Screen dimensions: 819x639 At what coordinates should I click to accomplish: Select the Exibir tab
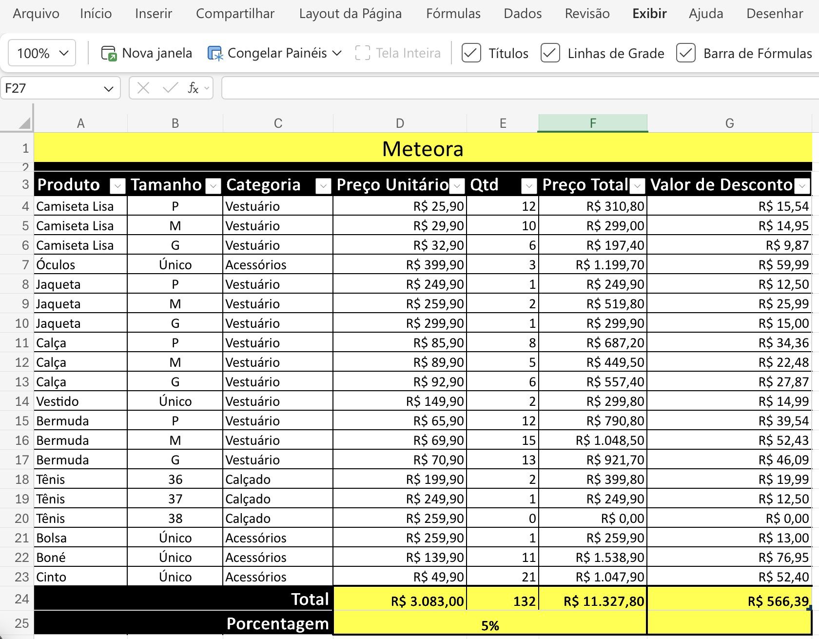pos(650,14)
